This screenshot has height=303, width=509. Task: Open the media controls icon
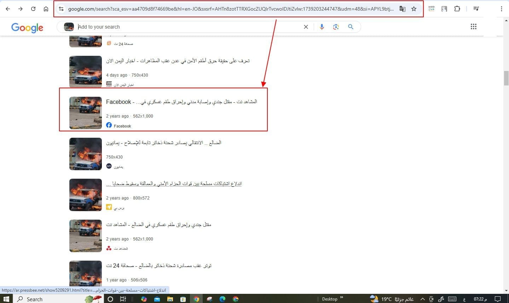[476, 9]
